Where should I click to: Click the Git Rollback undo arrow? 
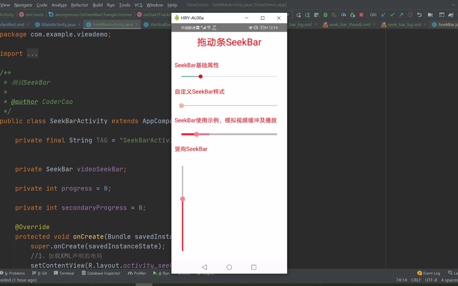coord(419,15)
